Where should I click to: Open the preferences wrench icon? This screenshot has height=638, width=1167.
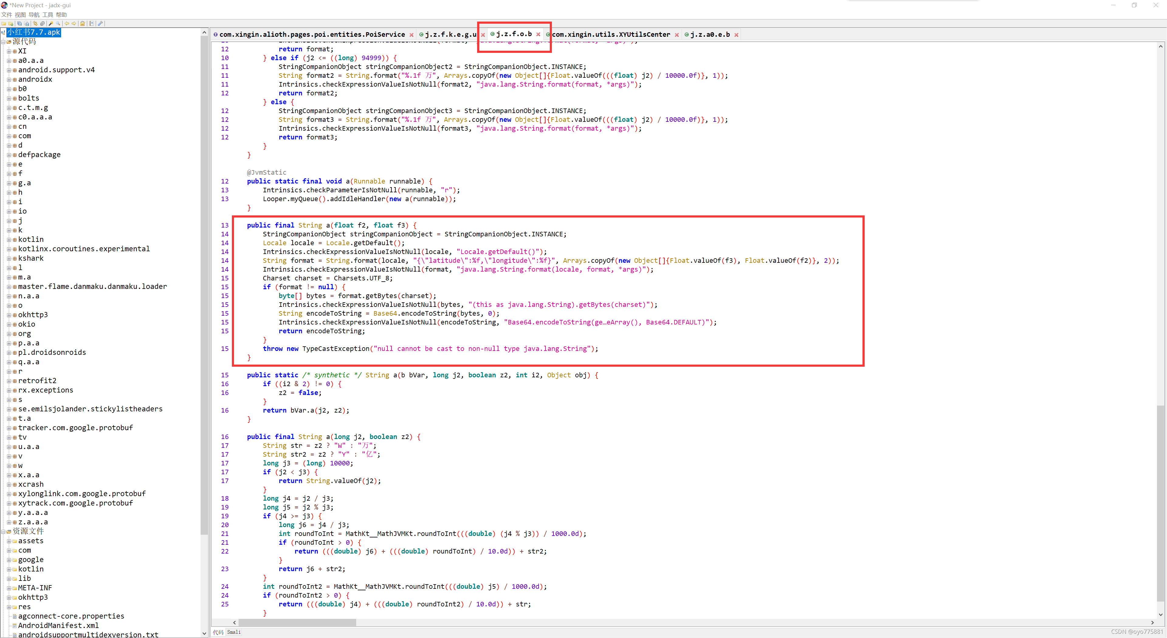pyautogui.click(x=101, y=24)
